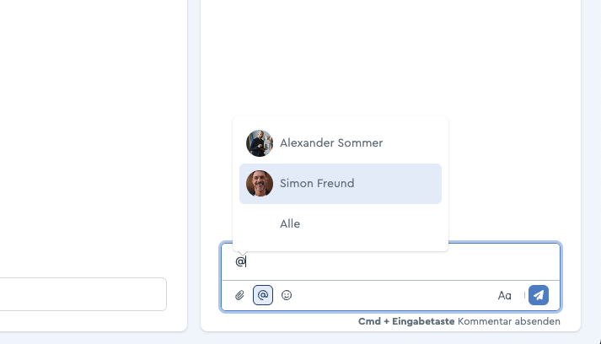Open the emoji picker smiley icon
Image resolution: width=601 pixels, height=344 pixels.
(287, 295)
